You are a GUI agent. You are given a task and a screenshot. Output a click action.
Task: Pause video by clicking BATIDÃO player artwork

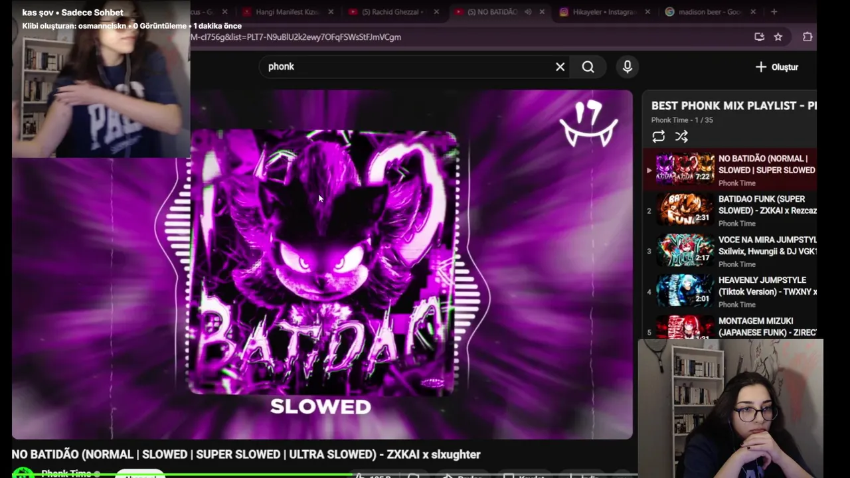point(323,264)
